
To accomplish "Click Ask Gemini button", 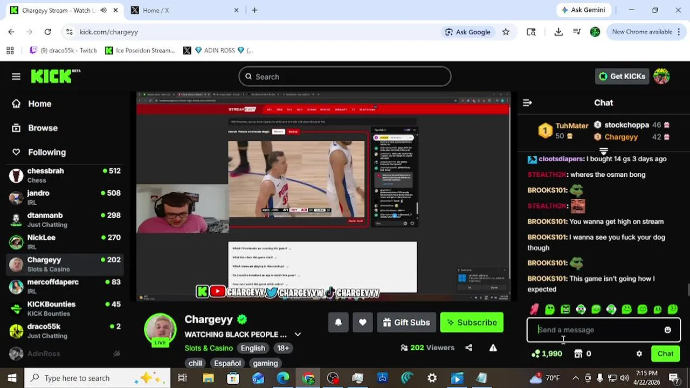I will [x=583, y=10].
